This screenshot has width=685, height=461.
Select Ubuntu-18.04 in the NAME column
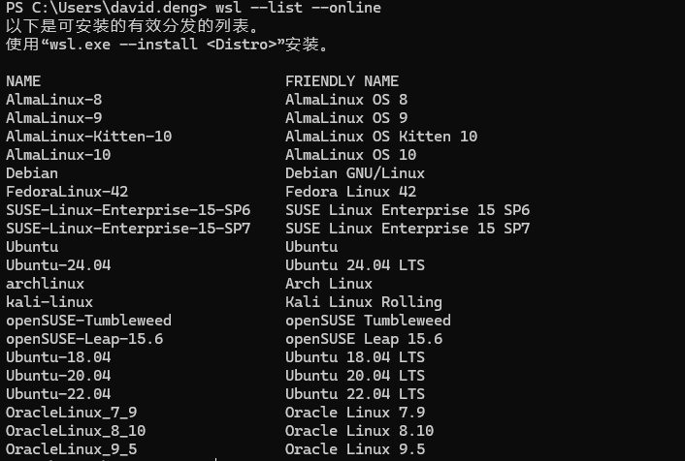[58, 357]
